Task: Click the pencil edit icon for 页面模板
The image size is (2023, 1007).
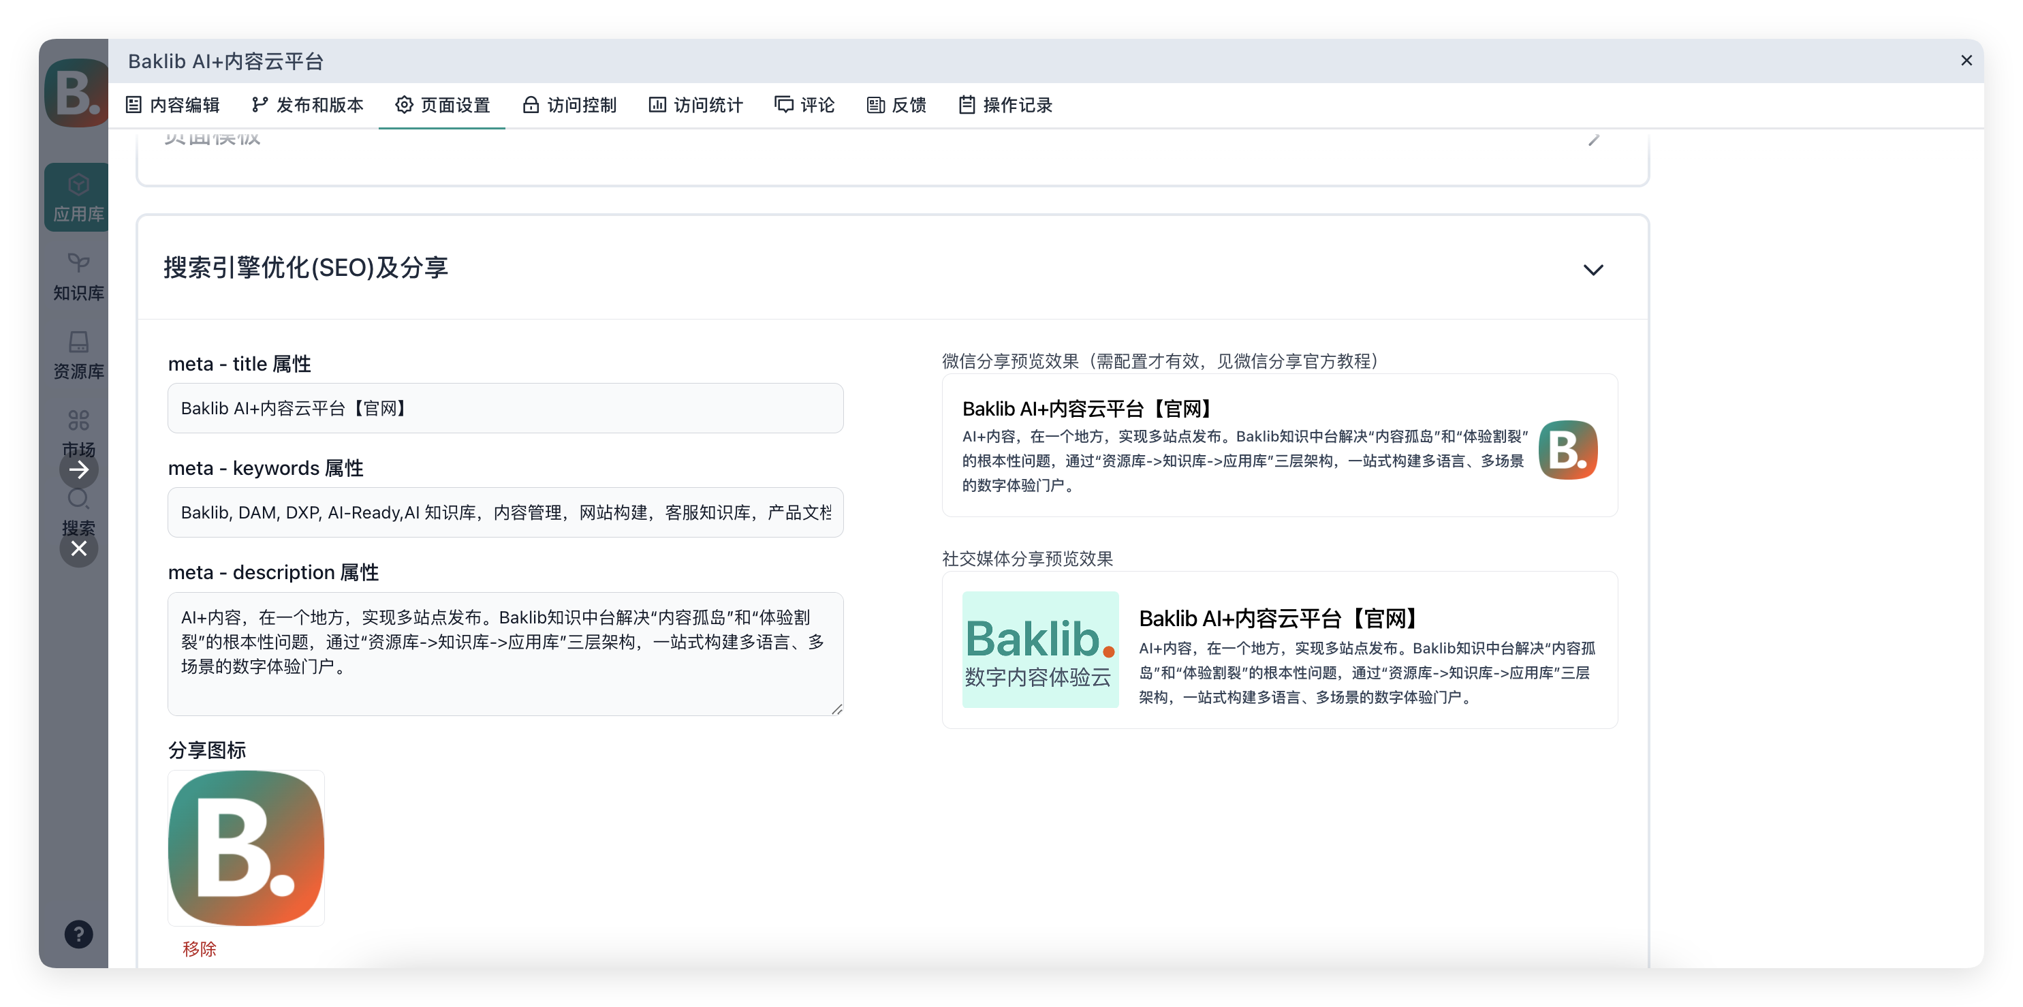Action: (x=1593, y=140)
